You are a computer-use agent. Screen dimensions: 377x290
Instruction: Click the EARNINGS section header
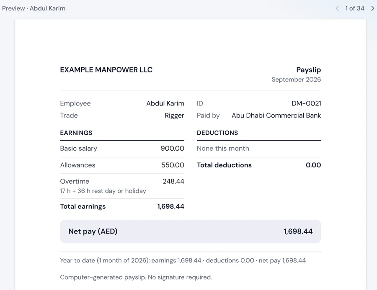[x=76, y=133]
